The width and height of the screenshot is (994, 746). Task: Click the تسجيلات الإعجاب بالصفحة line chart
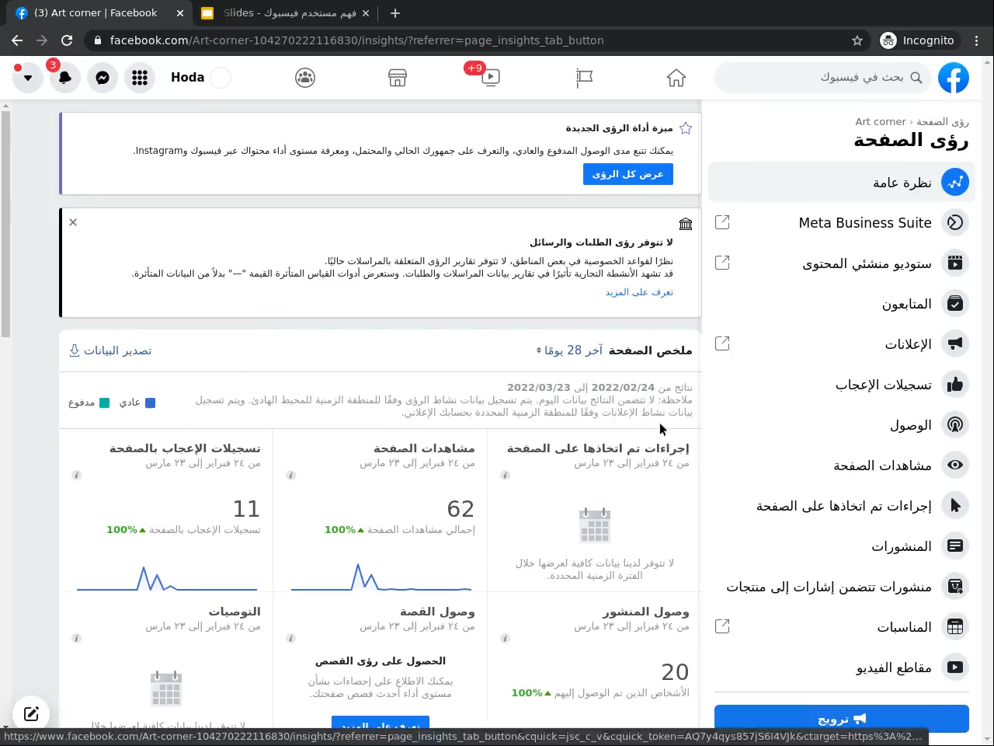[x=167, y=577]
